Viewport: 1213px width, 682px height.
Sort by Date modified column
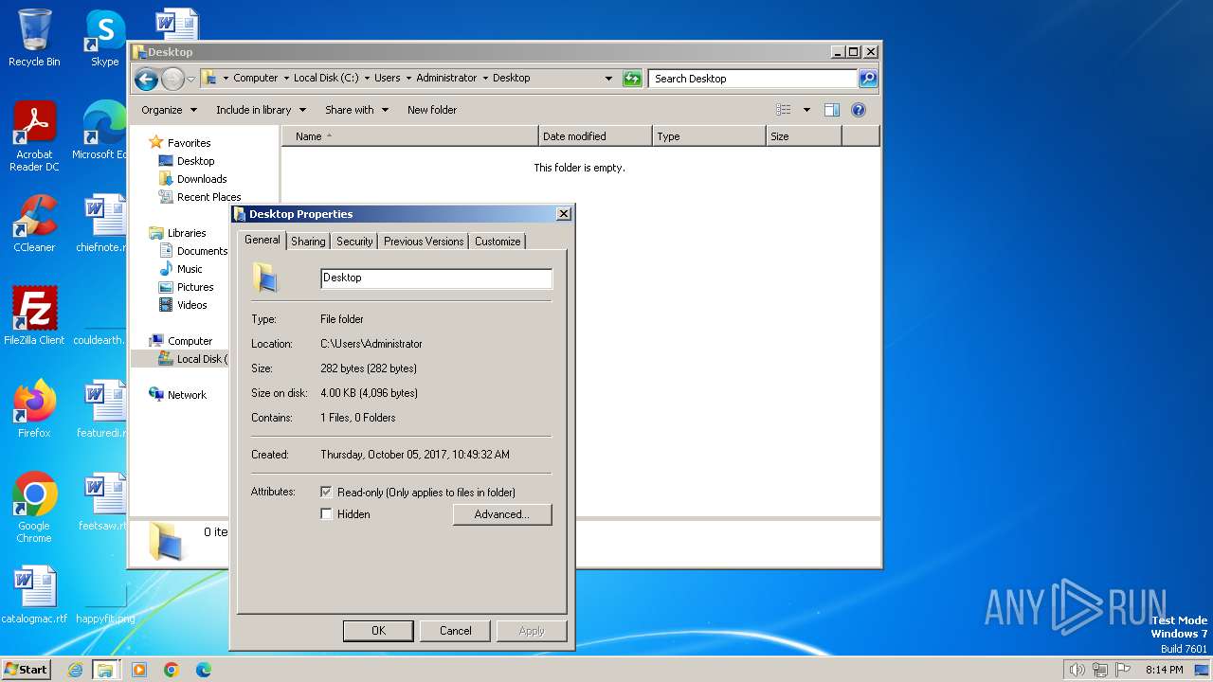[595, 136]
